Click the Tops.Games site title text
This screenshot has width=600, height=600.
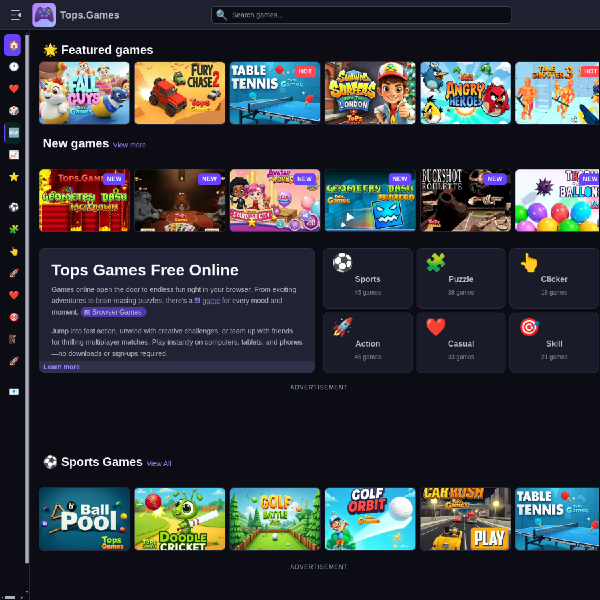(89, 15)
